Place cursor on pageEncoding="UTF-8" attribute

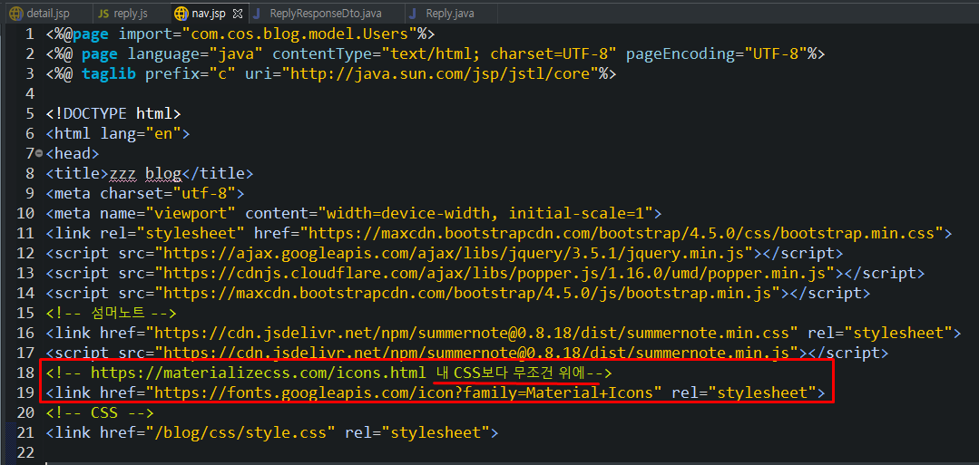716,53
